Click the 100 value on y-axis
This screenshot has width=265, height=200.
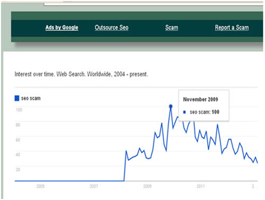click(19, 110)
